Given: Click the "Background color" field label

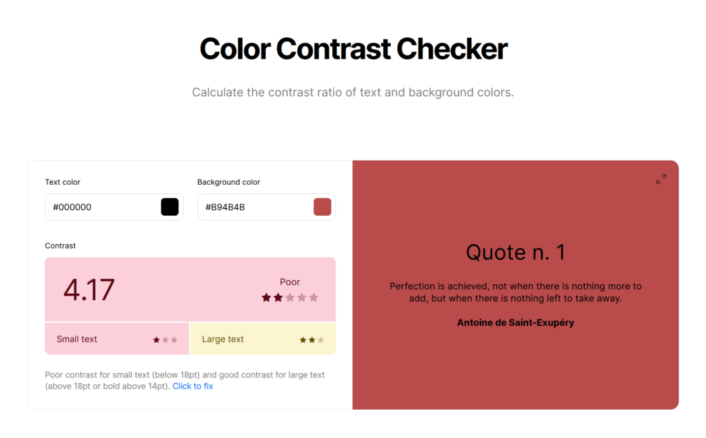Looking at the screenshot, I should coord(229,182).
